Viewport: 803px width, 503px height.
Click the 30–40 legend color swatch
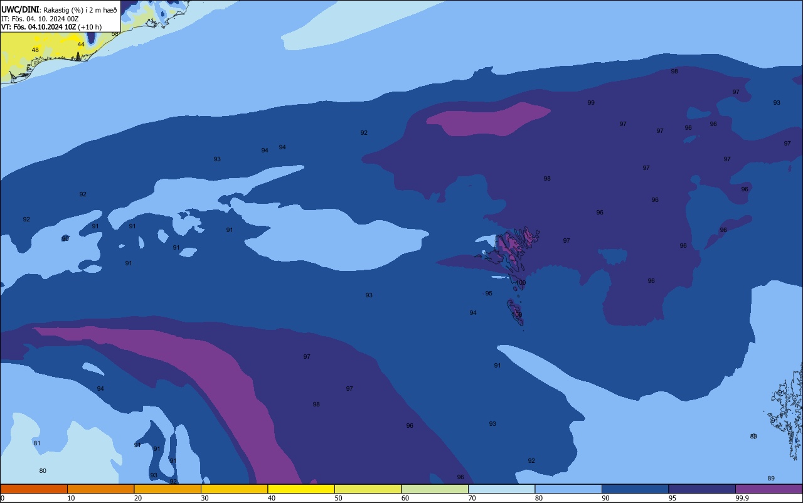(234, 489)
